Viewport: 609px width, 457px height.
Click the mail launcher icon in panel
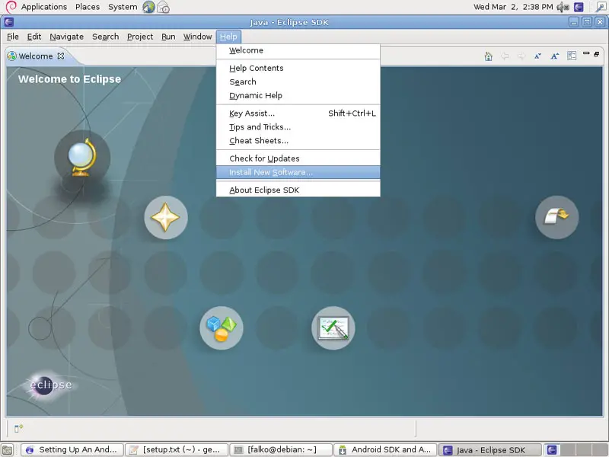(163, 7)
